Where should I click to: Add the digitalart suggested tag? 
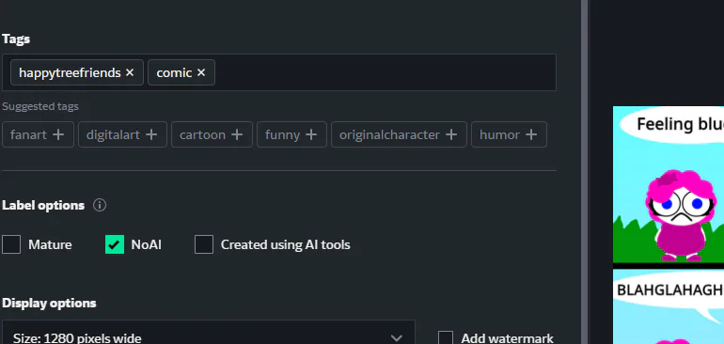click(122, 134)
